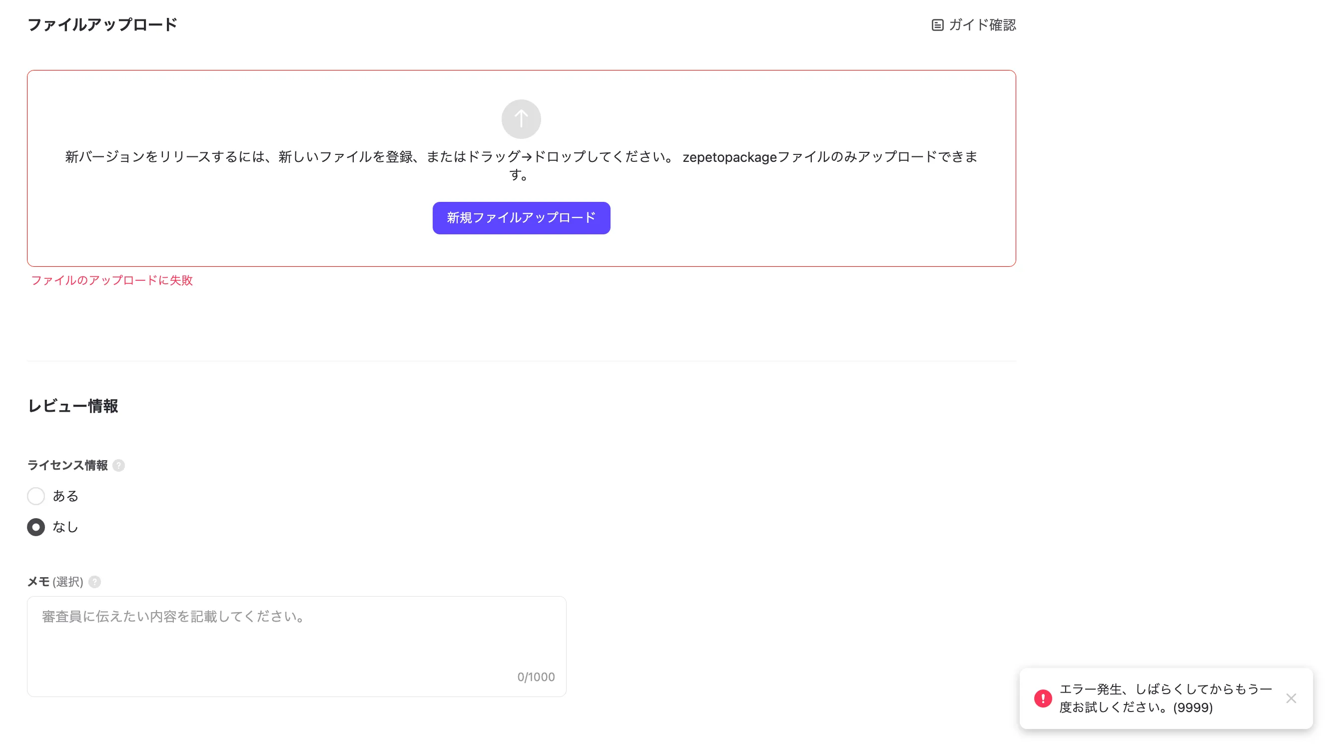Click the help icon beside メモ (選択)

tap(95, 582)
